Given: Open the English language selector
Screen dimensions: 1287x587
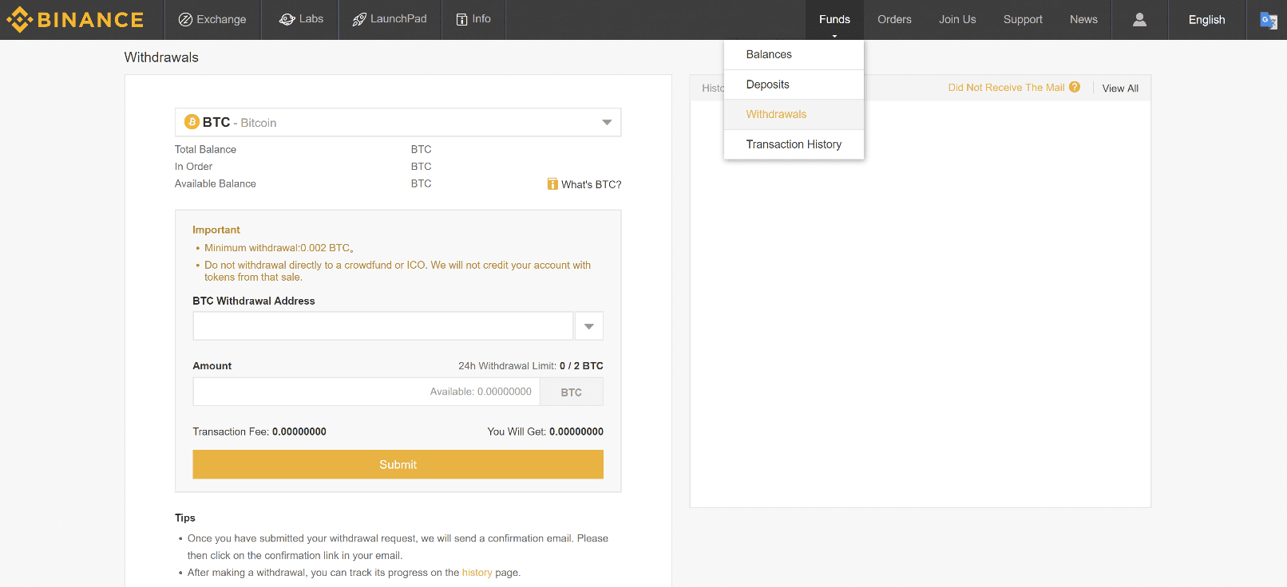Looking at the screenshot, I should pos(1206,20).
